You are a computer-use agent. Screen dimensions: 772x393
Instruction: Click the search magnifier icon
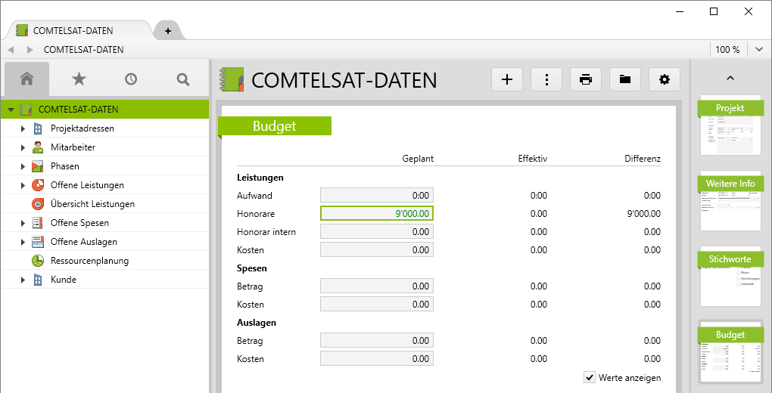pos(182,79)
